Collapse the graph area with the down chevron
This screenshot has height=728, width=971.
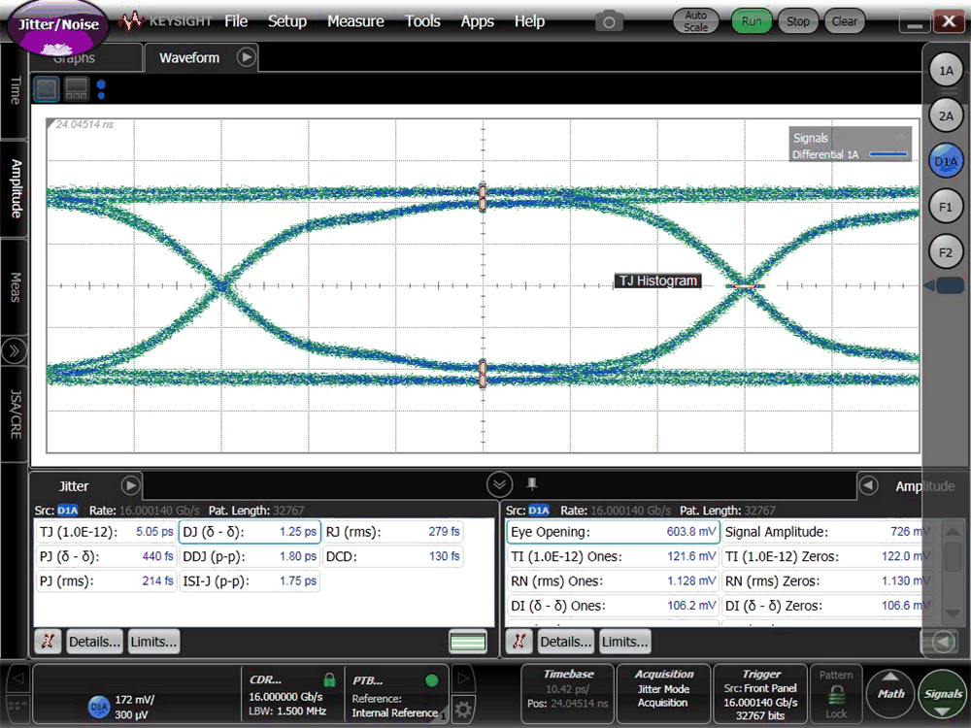[x=499, y=483]
